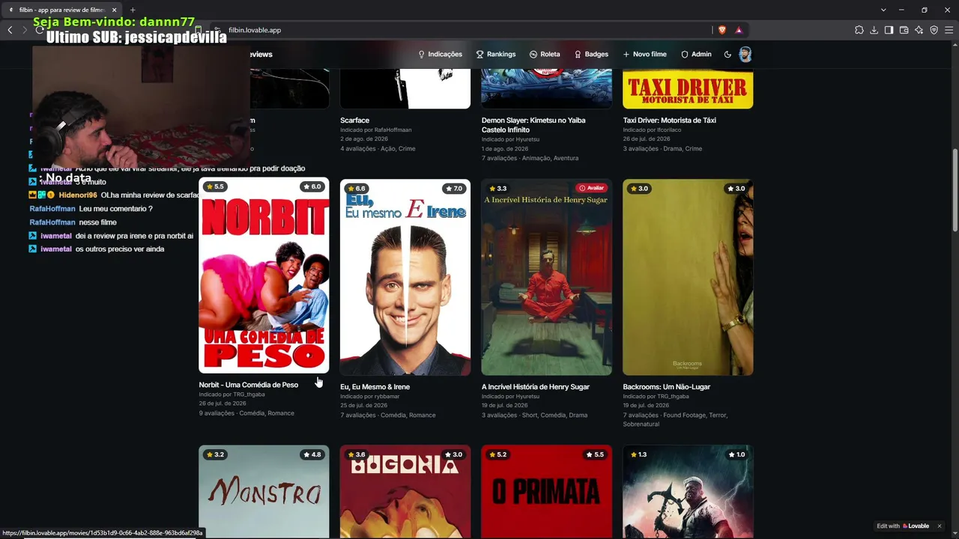Click "9 avaliações · Comédia, Romance" under Norbit

click(246, 413)
